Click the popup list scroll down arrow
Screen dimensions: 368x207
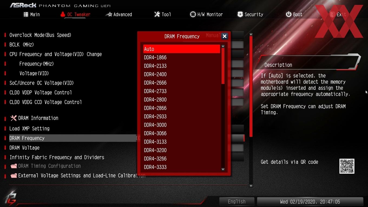[x=223, y=169]
